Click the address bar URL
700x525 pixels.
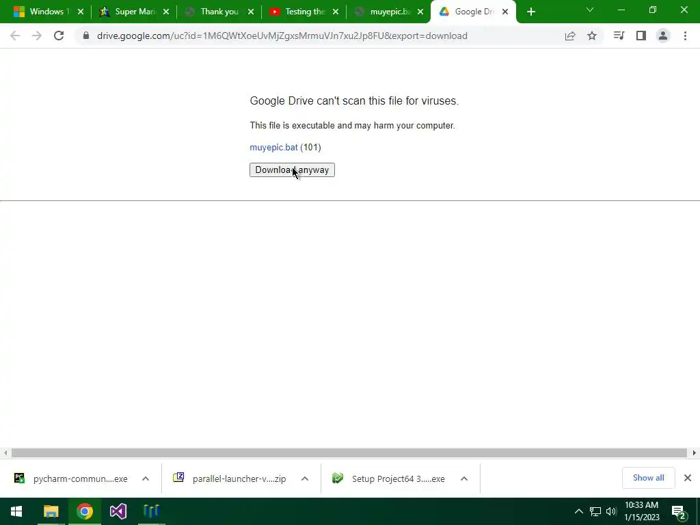(x=282, y=36)
